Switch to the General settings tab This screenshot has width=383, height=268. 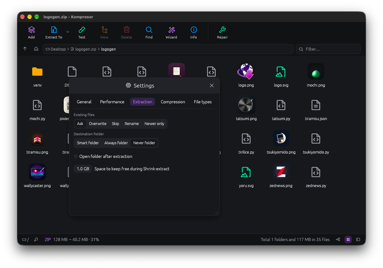point(84,102)
